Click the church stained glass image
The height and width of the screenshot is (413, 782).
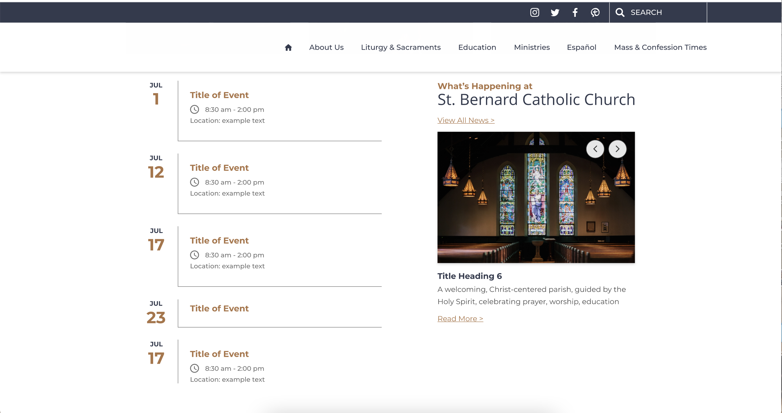(536, 206)
